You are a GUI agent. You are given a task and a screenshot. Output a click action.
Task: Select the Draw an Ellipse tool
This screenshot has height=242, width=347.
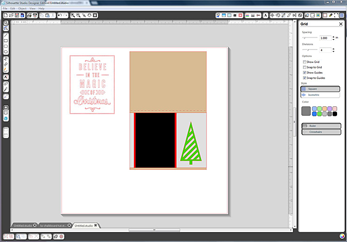[x=6, y=52]
